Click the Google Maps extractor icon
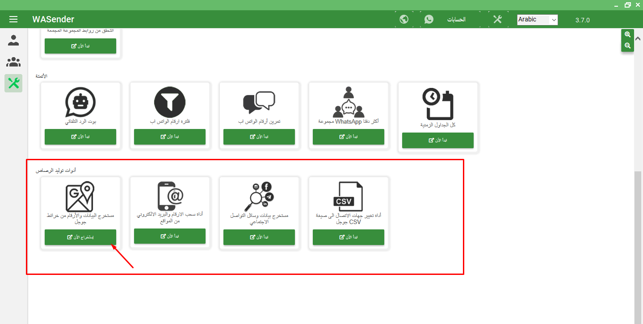 tap(80, 196)
